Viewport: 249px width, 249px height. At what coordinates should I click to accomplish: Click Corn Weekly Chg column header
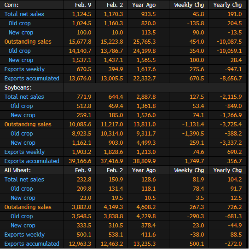click(189, 5)
